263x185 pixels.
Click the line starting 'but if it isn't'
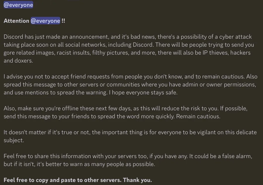click(x=79, y=164)
